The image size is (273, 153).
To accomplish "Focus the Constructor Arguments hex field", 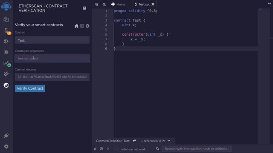I will pyautogui.click(x=52, y=58).
